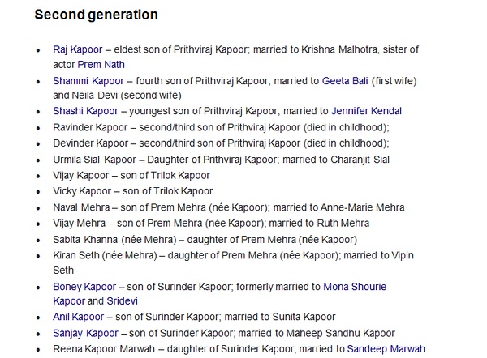Click the Sridevi link
This screenshot has width=487, height=358.
point(122,301)
